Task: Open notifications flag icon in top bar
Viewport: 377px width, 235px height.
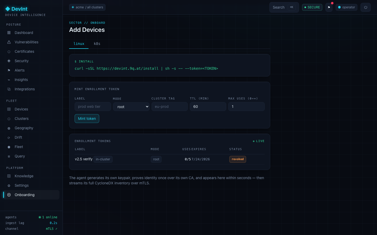Action: pos(329,7)
